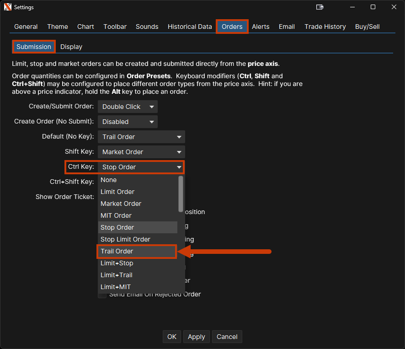Click the window docking icon in title bar

click(320, 7)
